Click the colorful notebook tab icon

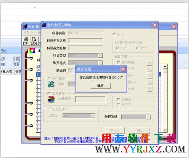click(32, 51)
